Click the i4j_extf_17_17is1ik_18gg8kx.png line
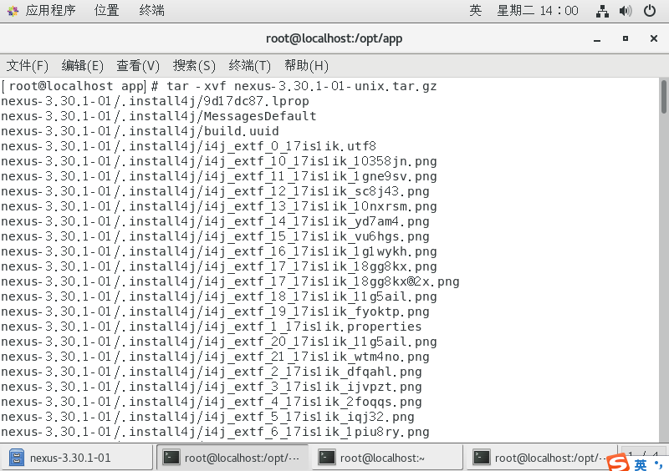The width and height of the screenshot is (669, 471). [219, 266]
